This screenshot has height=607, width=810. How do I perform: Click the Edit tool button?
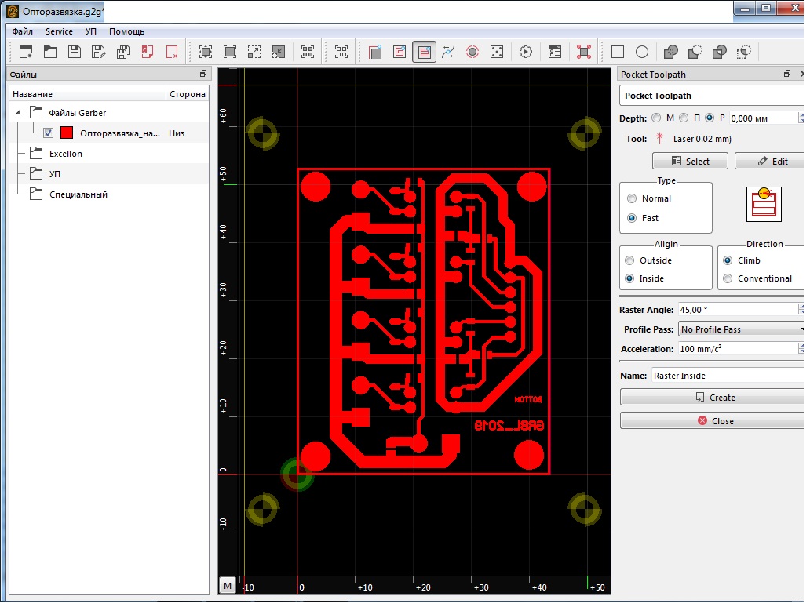(769, 161)
